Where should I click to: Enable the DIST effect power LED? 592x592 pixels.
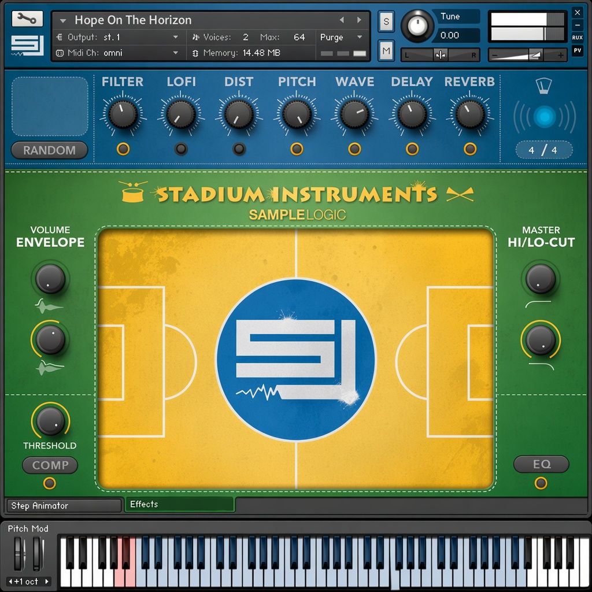[x=239, y=149]
